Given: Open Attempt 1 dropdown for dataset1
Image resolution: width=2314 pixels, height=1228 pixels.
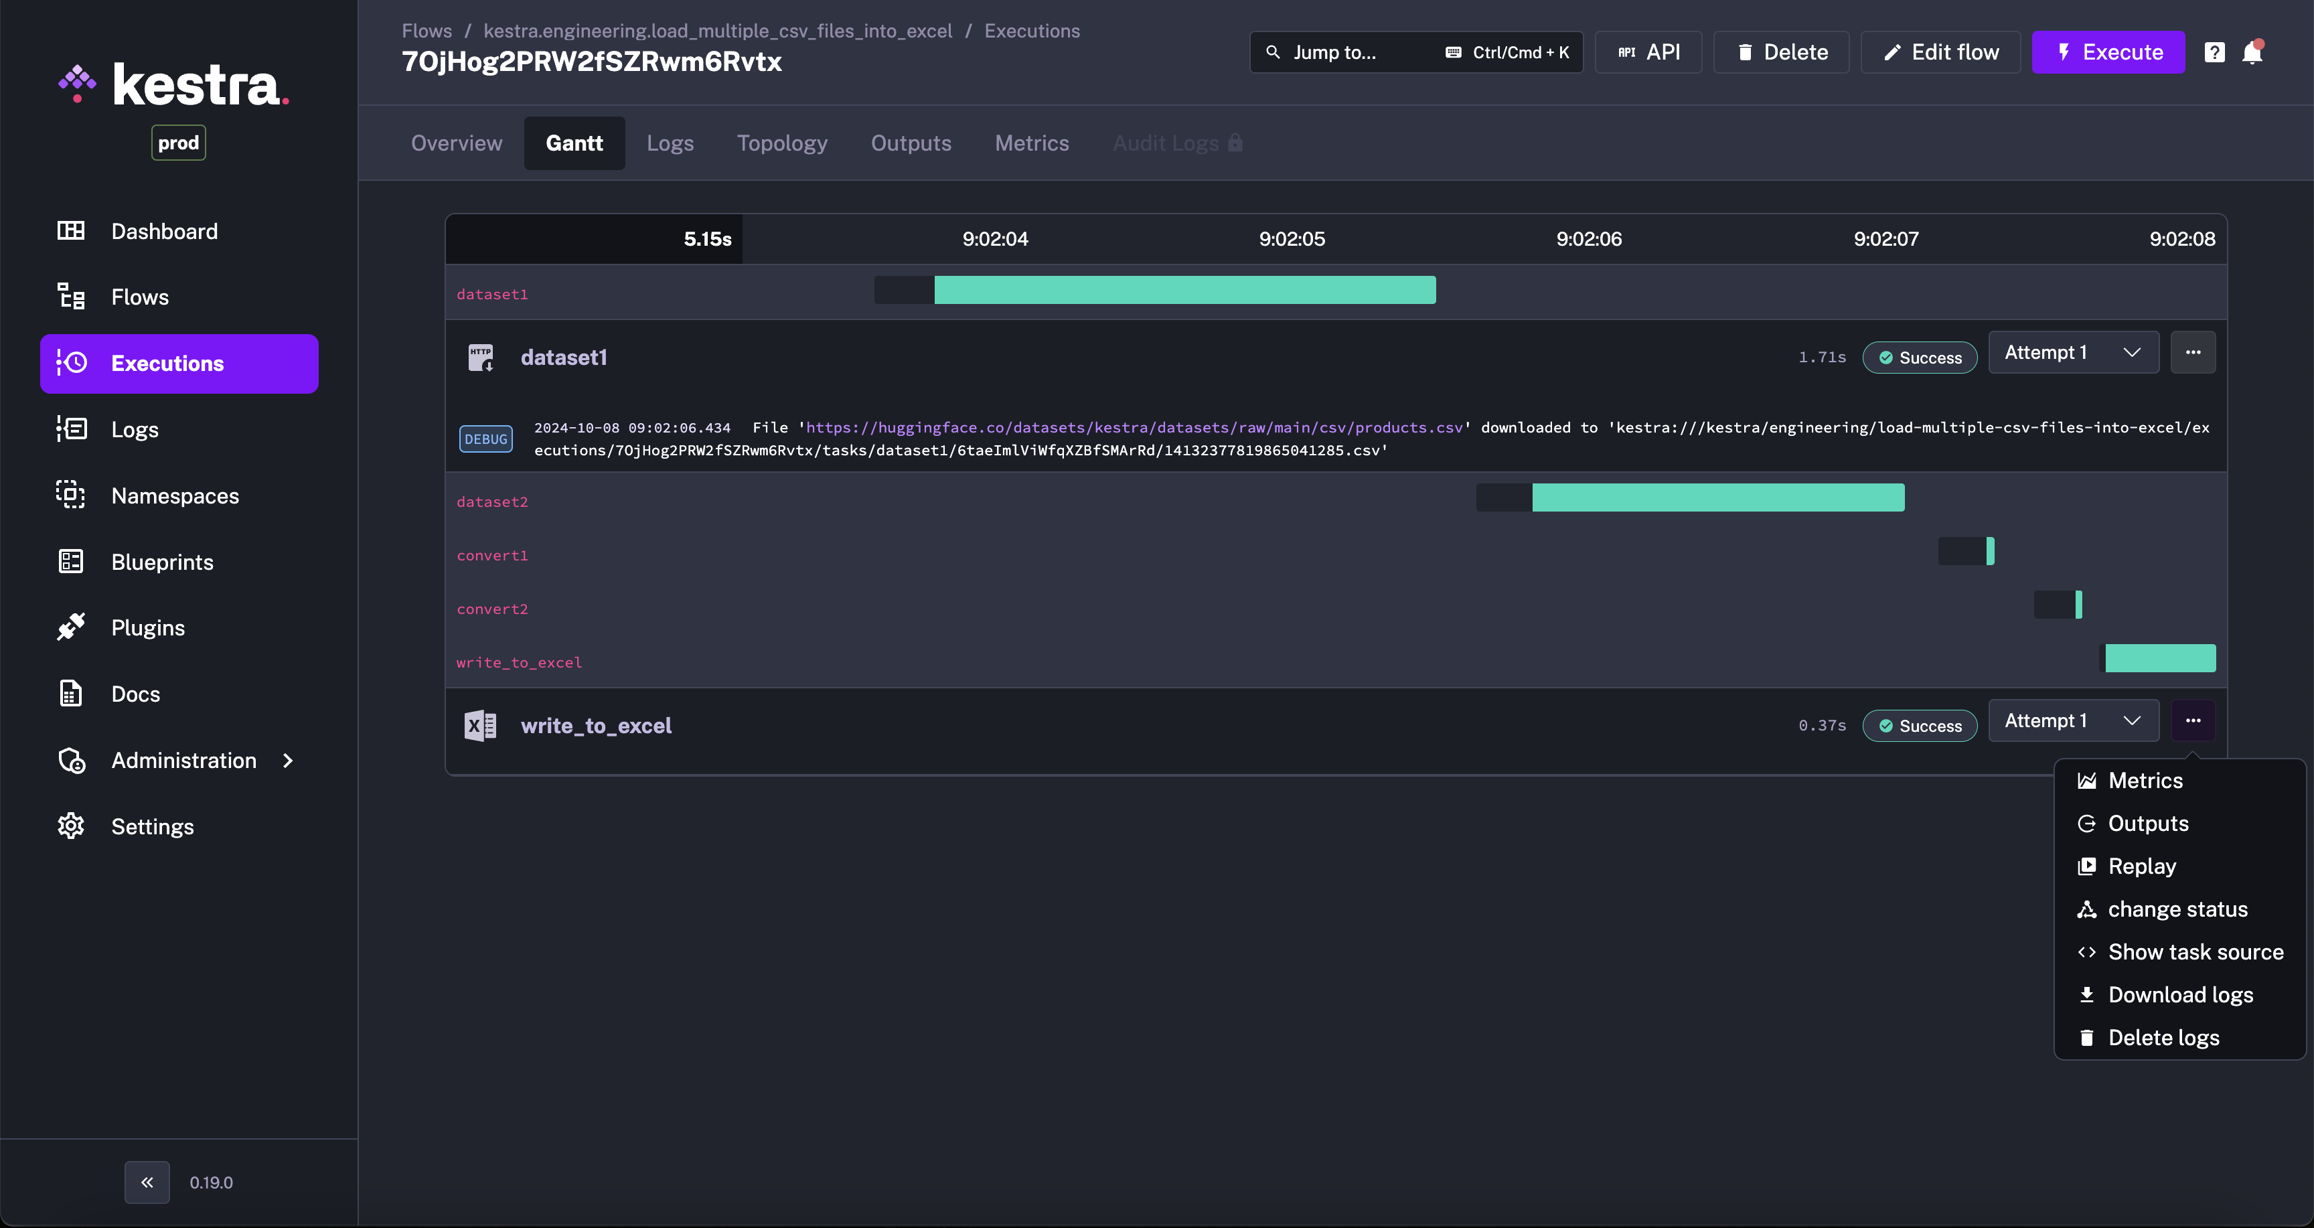Looking at the screenshot, I should tap(2072, 353).
